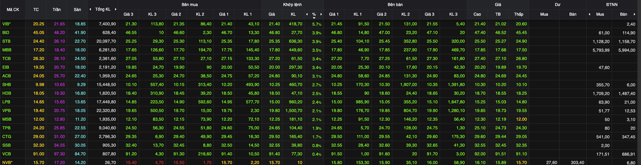The height and width of the screenshot is (165, 641).
Task: Click floor price 9.29 in SHB row
Action: 81,85
